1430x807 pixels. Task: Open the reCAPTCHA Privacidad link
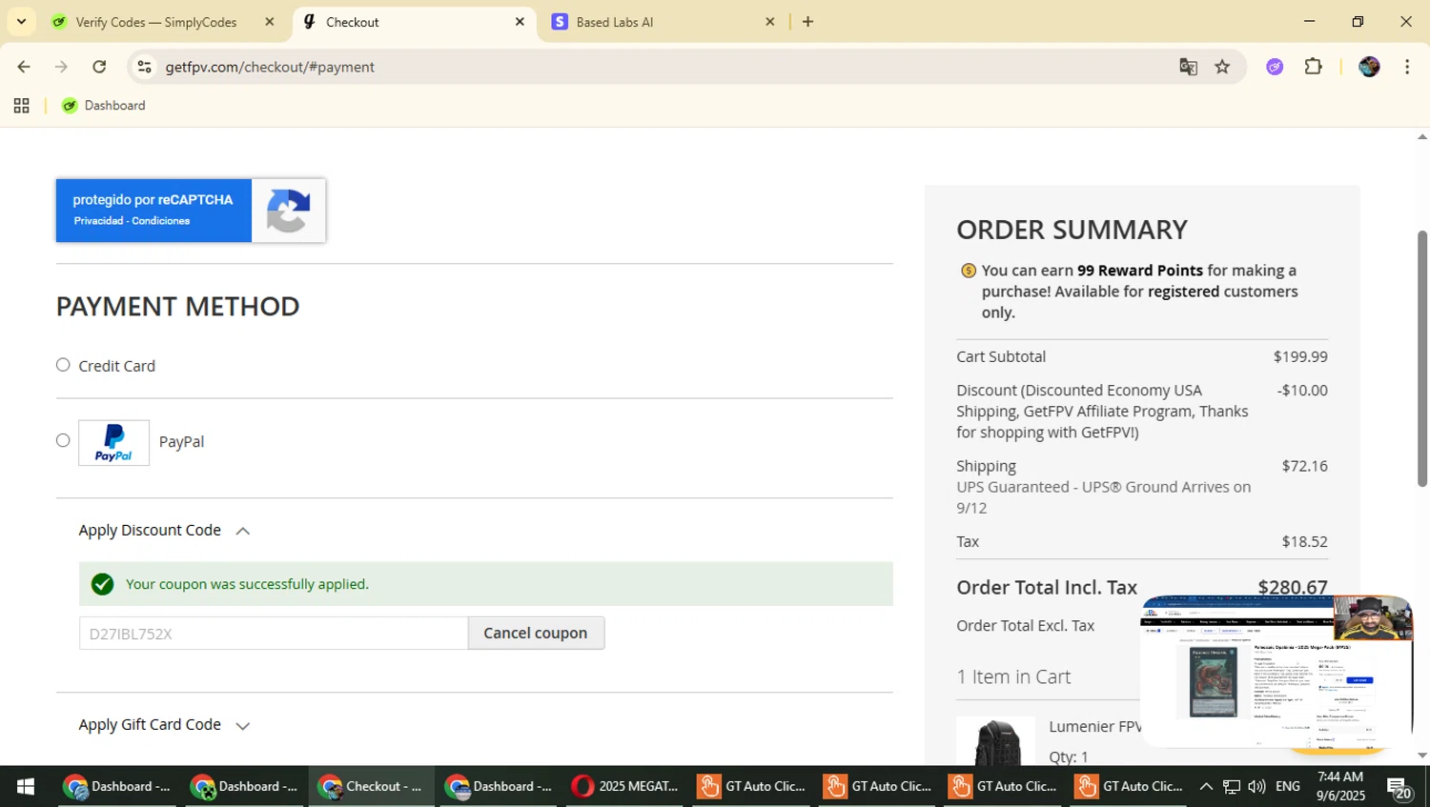99,221
